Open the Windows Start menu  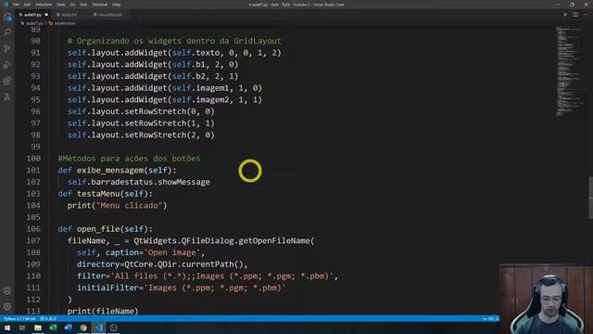(7, 328)
